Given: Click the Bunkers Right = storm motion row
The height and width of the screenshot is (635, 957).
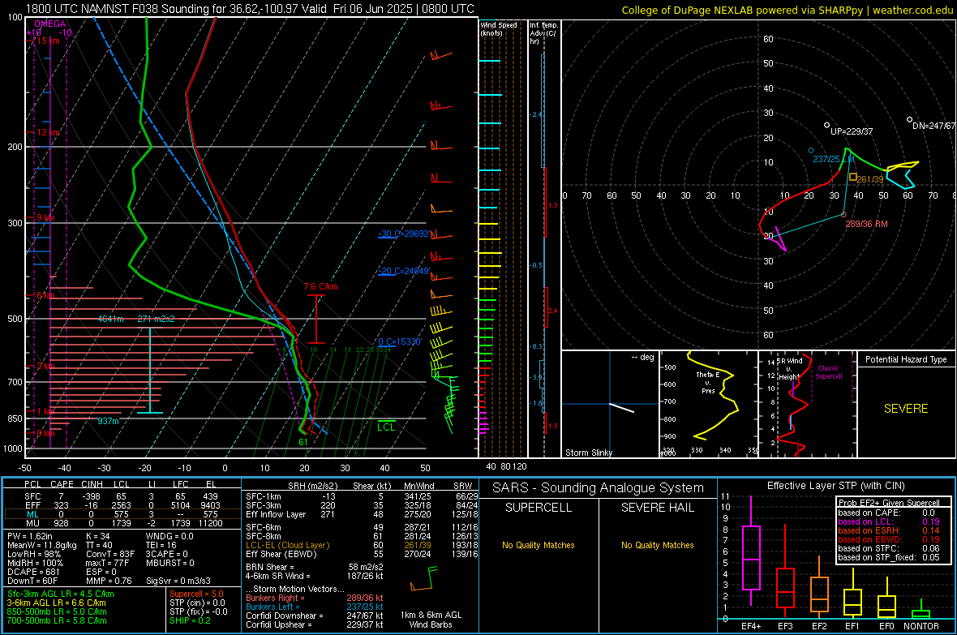Looking at the screenshot, I should tap(315, 598).
